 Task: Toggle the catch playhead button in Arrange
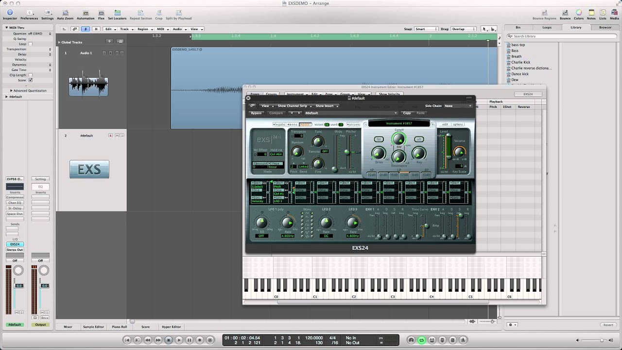coord(86,29)
